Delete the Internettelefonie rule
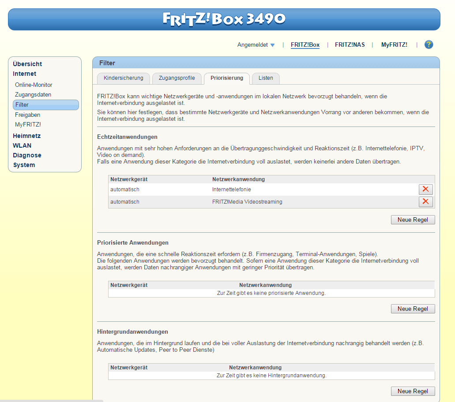 click(x=426, y=189)
